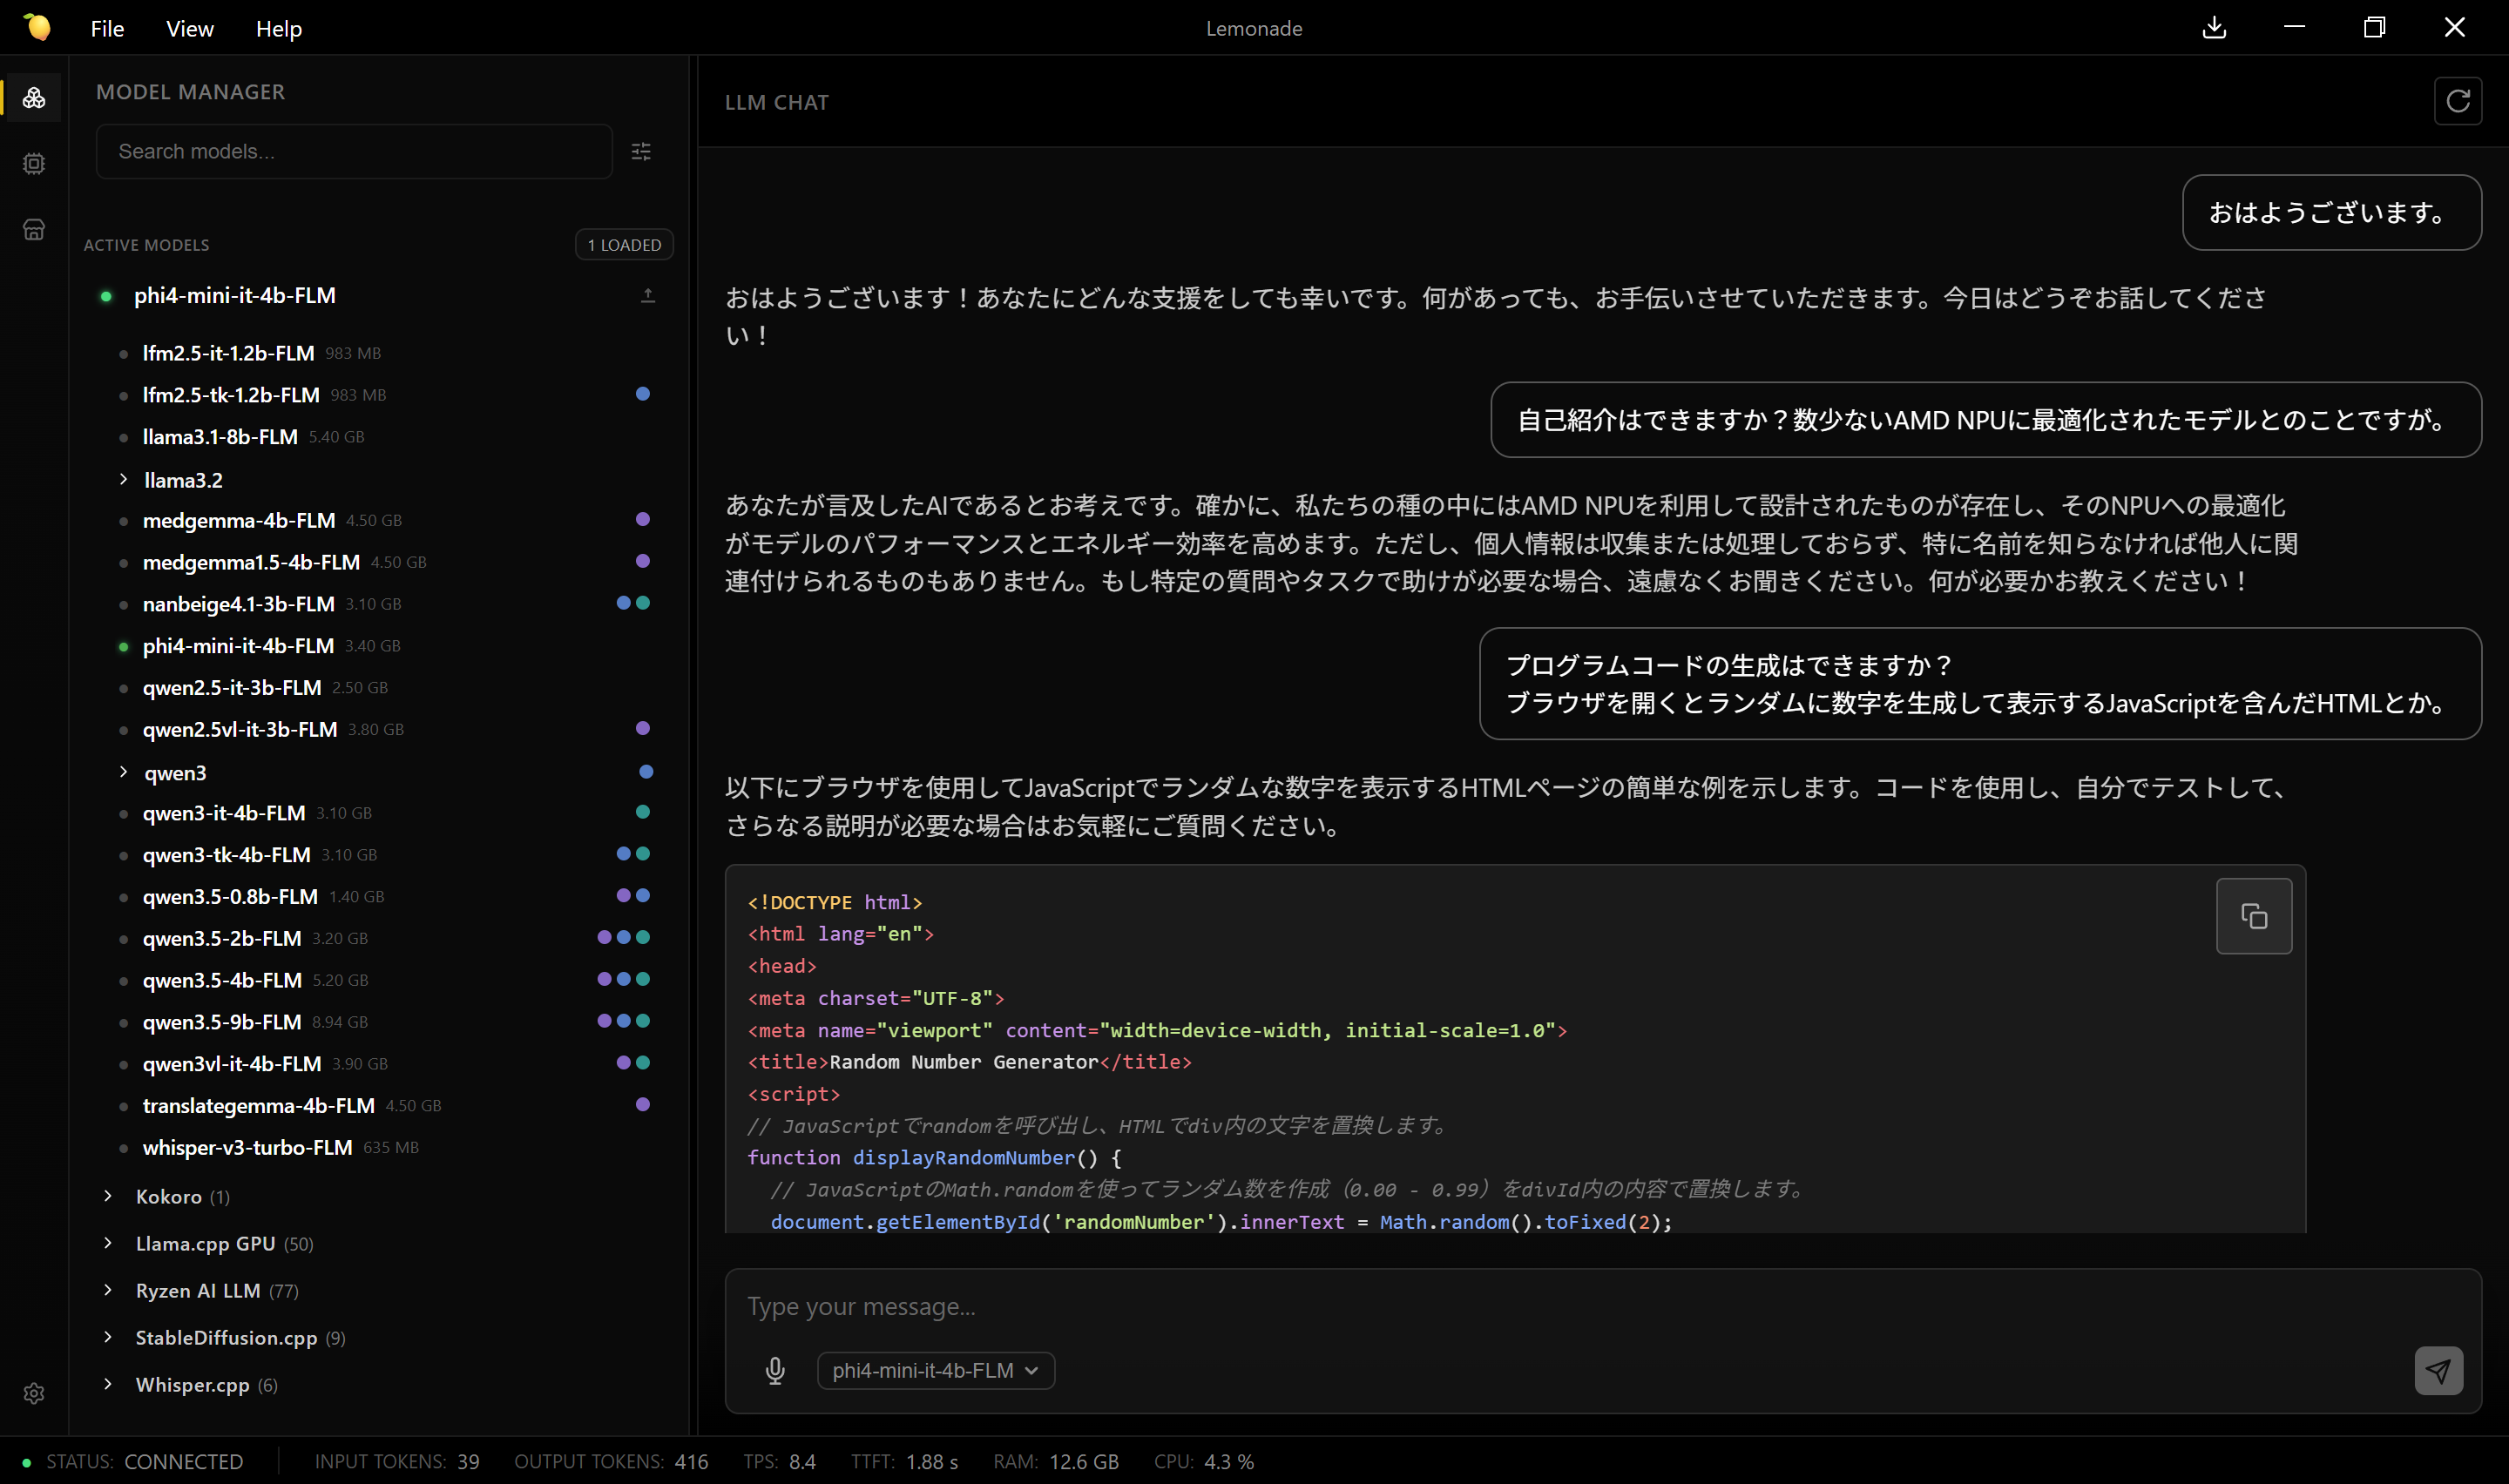
Task: Reset the chat with refresh icon
Action: click(2457, 101)
